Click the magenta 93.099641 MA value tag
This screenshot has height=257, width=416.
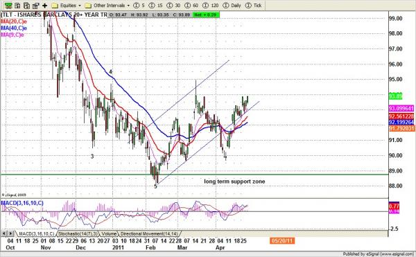point(401,108)
